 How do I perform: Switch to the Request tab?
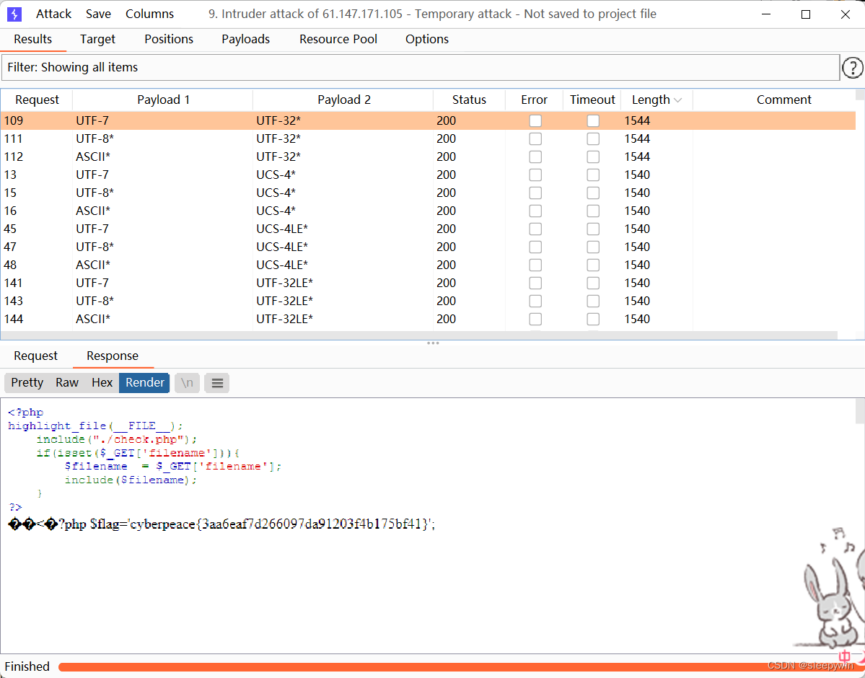[x=35, y=356]
